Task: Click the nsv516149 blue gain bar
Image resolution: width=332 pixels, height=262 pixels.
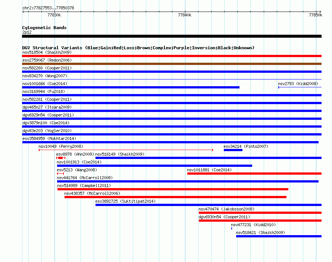Action: (209, 158)
